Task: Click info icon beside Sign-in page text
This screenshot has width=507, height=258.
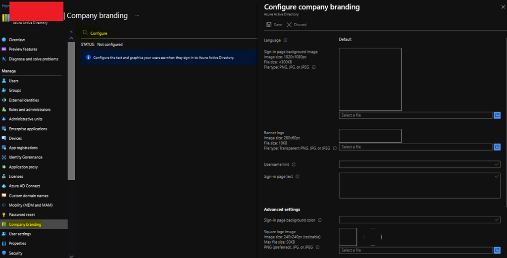Action: click(298, 176)
